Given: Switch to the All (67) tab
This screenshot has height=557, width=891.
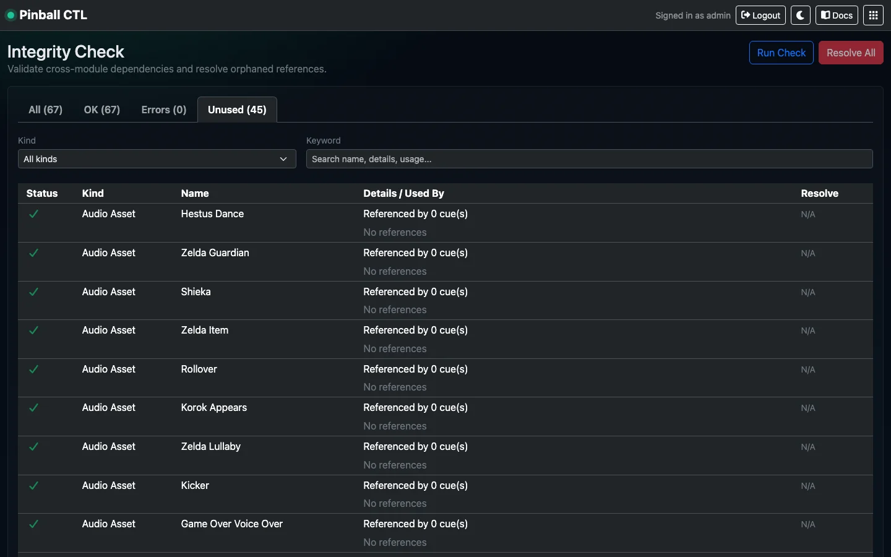Looking at the screenshot, I should [45, 110].
